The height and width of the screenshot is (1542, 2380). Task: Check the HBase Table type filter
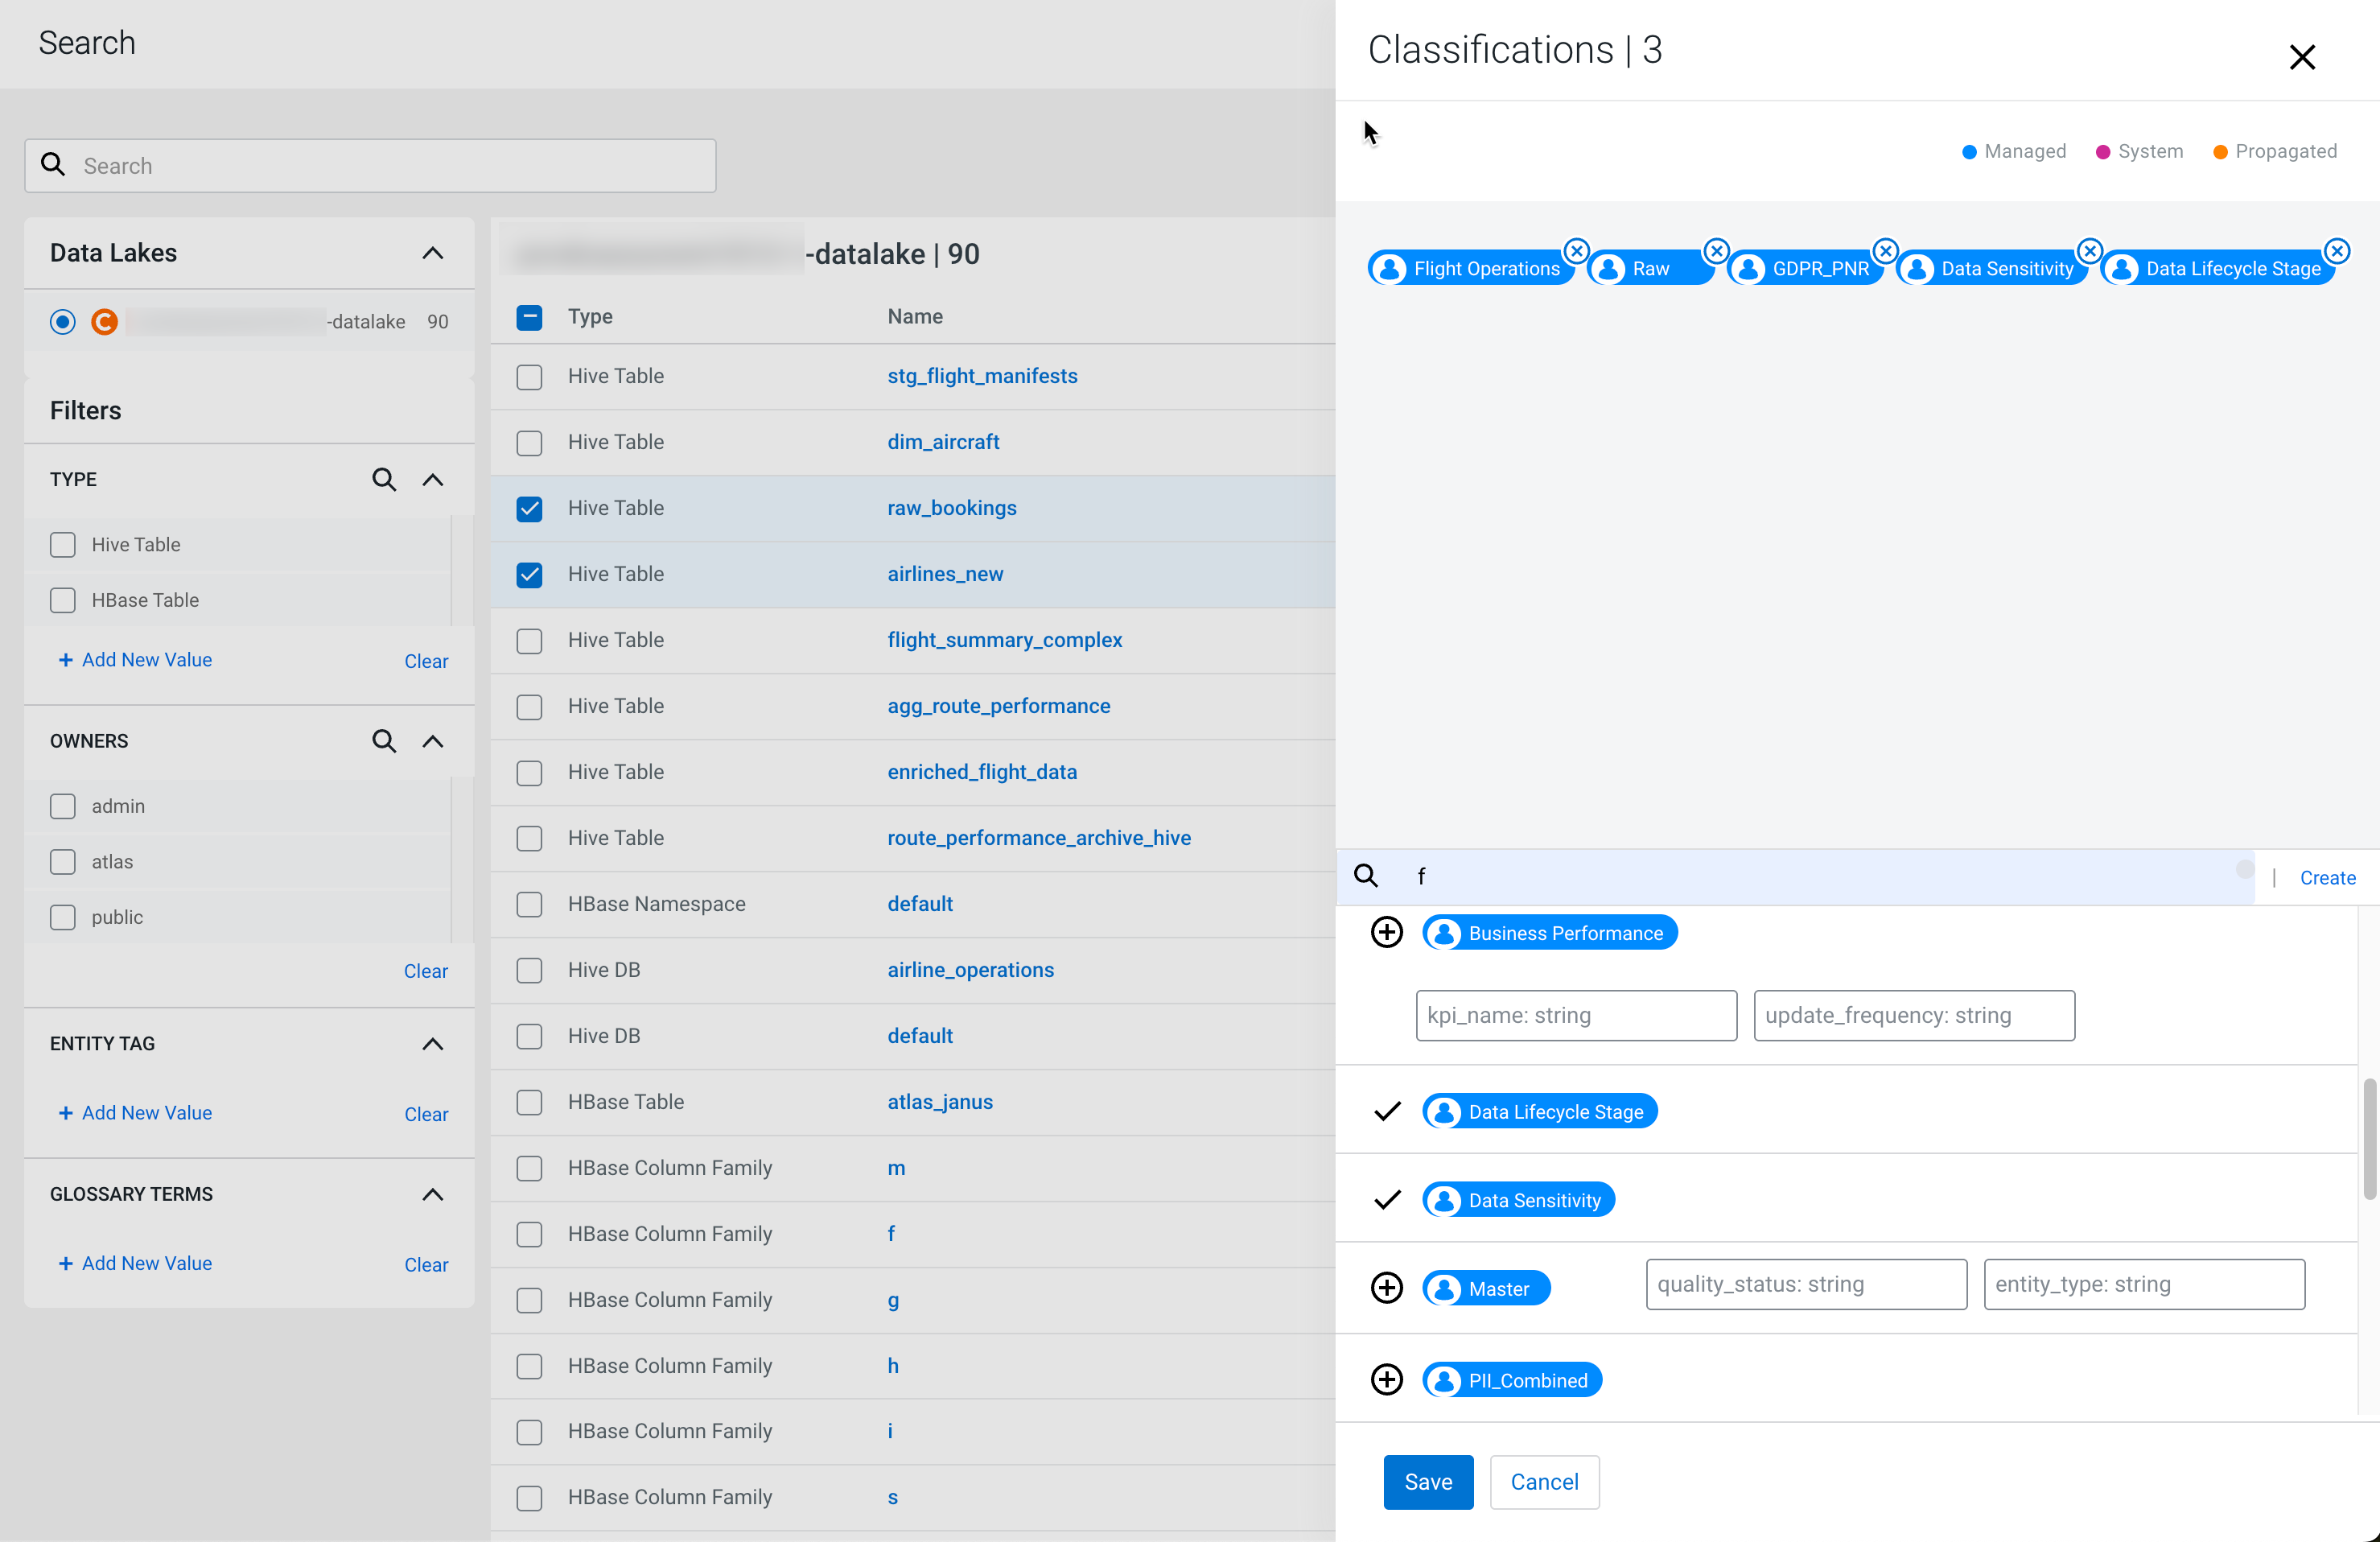click(x=63, y=600)
